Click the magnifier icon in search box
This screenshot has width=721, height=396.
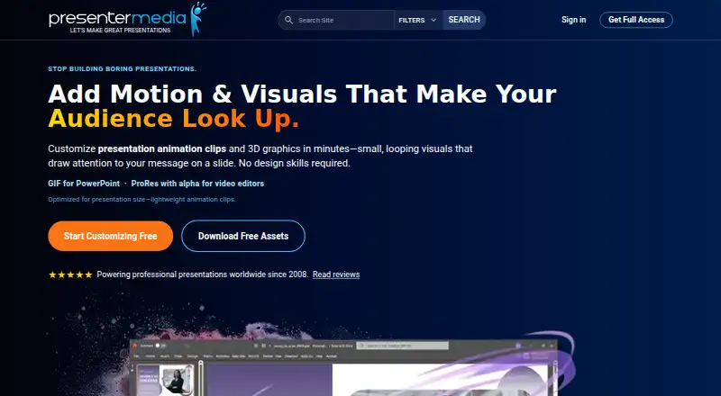[288, 20]
